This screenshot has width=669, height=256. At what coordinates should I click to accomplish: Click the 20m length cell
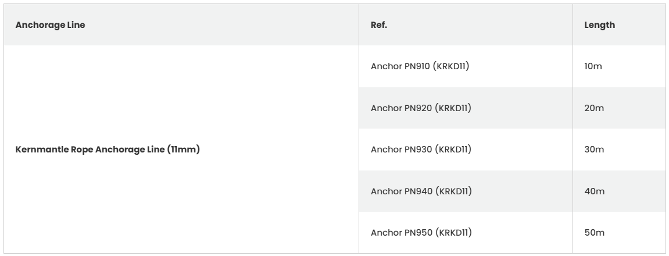pos(619,108)
